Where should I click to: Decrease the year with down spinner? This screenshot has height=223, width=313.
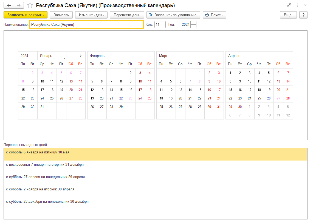(x=193, y=26)
